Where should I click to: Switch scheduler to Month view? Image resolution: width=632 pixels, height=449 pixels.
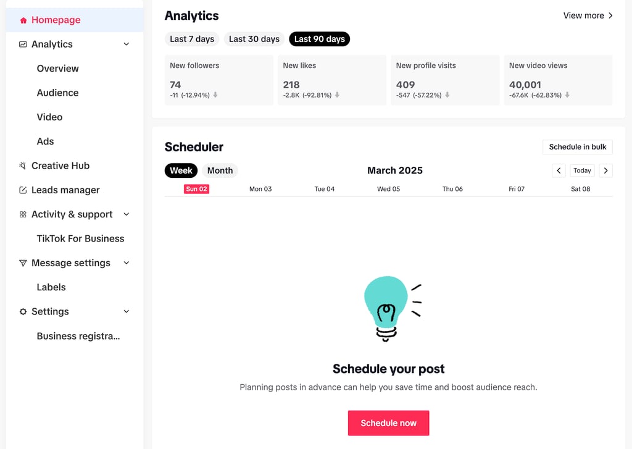[220, 170]
